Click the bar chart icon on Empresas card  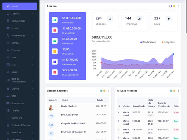[x=139, y=19]
